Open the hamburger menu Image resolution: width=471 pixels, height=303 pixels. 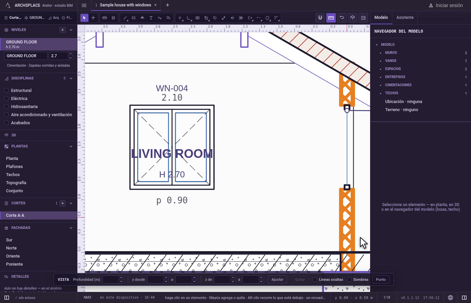[x=84, y=5]
